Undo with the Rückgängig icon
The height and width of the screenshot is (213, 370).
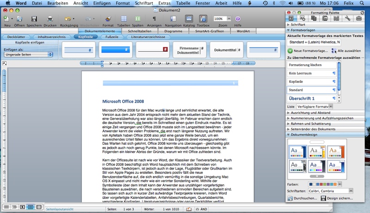pos(68,19)
